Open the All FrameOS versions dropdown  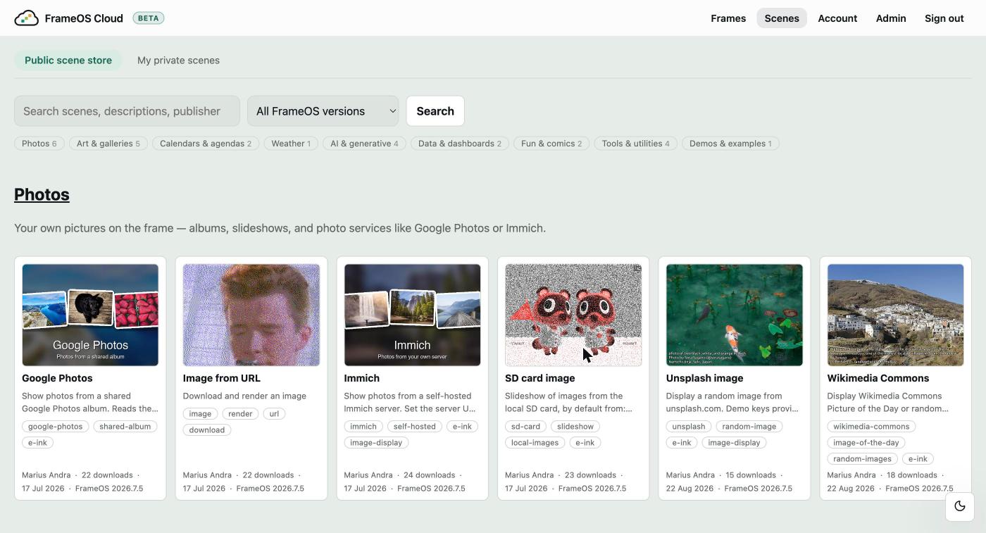tap(323, 111)
